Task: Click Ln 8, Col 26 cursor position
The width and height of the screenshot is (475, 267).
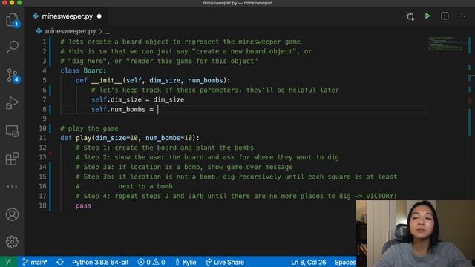Action: 309,262
